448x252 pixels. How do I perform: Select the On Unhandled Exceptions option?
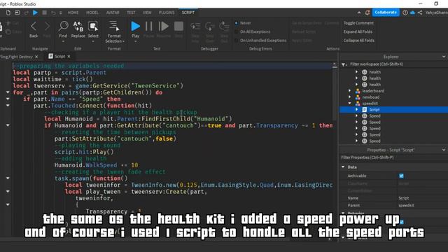(237, 41)
